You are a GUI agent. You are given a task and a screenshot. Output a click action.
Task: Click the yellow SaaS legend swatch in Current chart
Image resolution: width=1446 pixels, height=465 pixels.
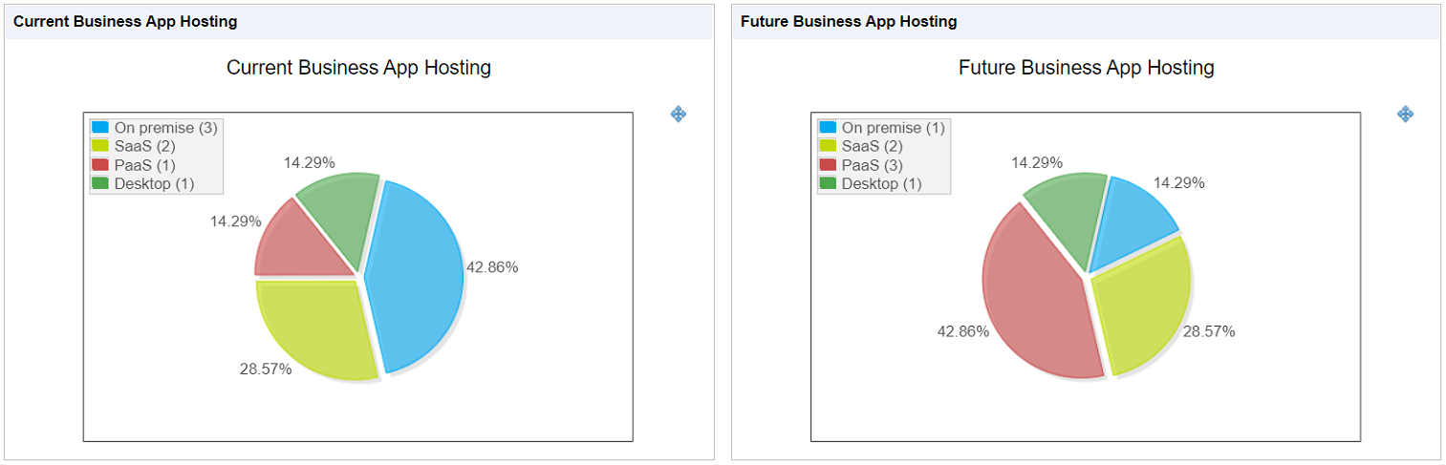coord(99,146)
